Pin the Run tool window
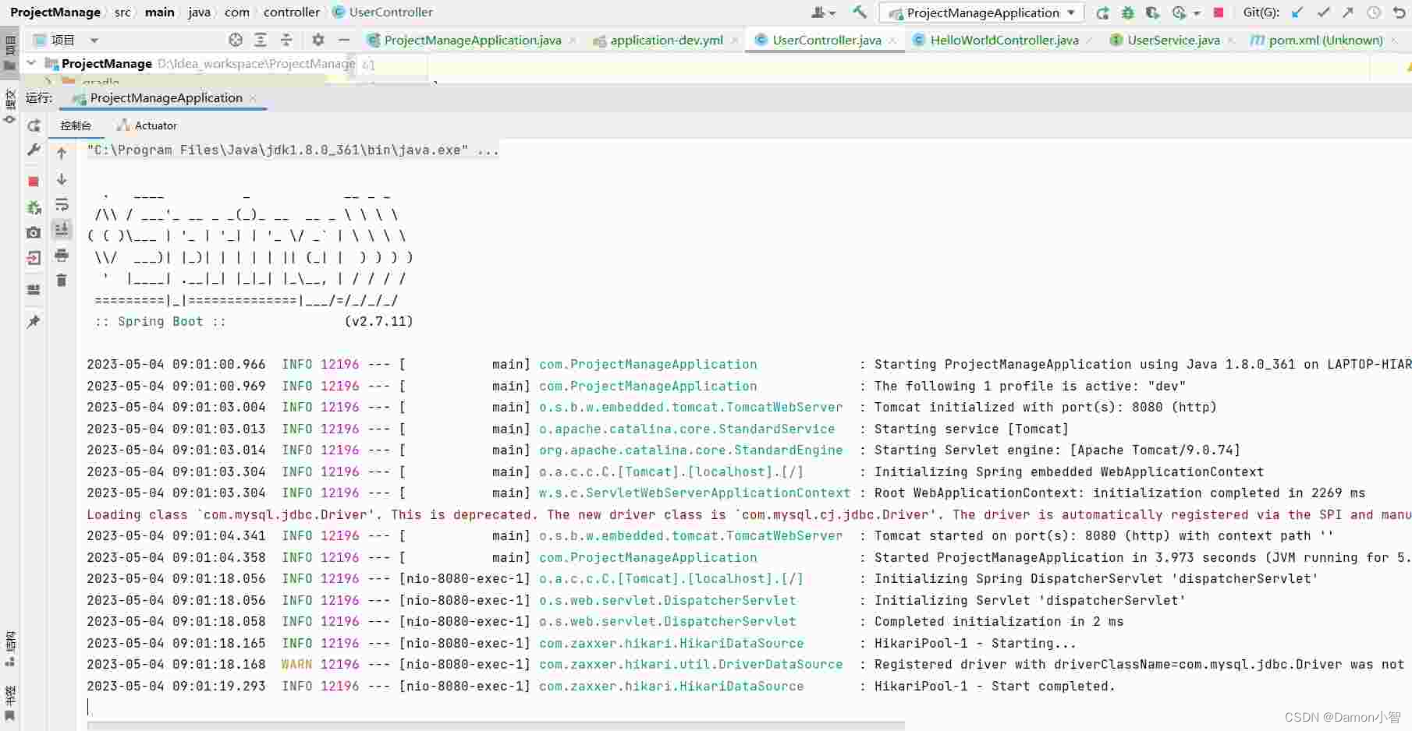This screenshot has height=731, width=1412. [x=34, y=322]
